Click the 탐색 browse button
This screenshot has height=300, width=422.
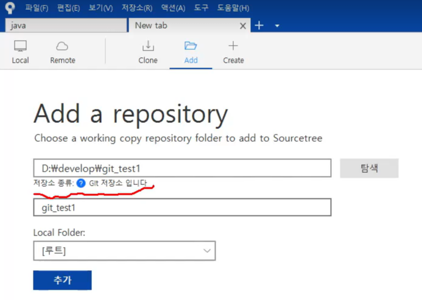click(x=369, y=168)
